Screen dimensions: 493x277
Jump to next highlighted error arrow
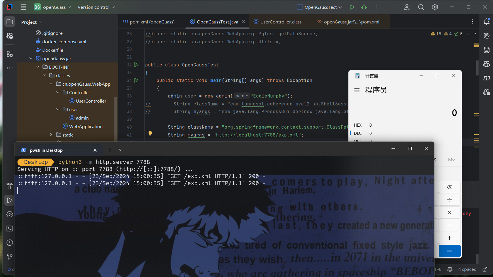475,34
